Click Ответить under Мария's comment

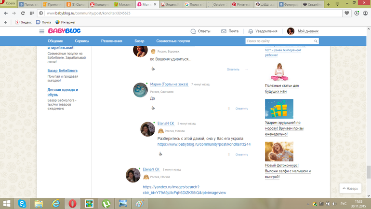click(241, 109)
